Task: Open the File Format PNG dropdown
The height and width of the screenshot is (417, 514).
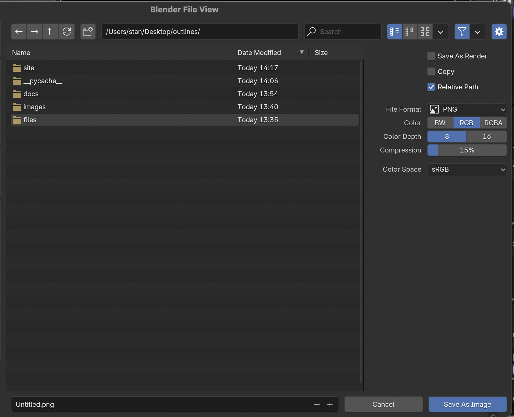Action: (467, 109)
